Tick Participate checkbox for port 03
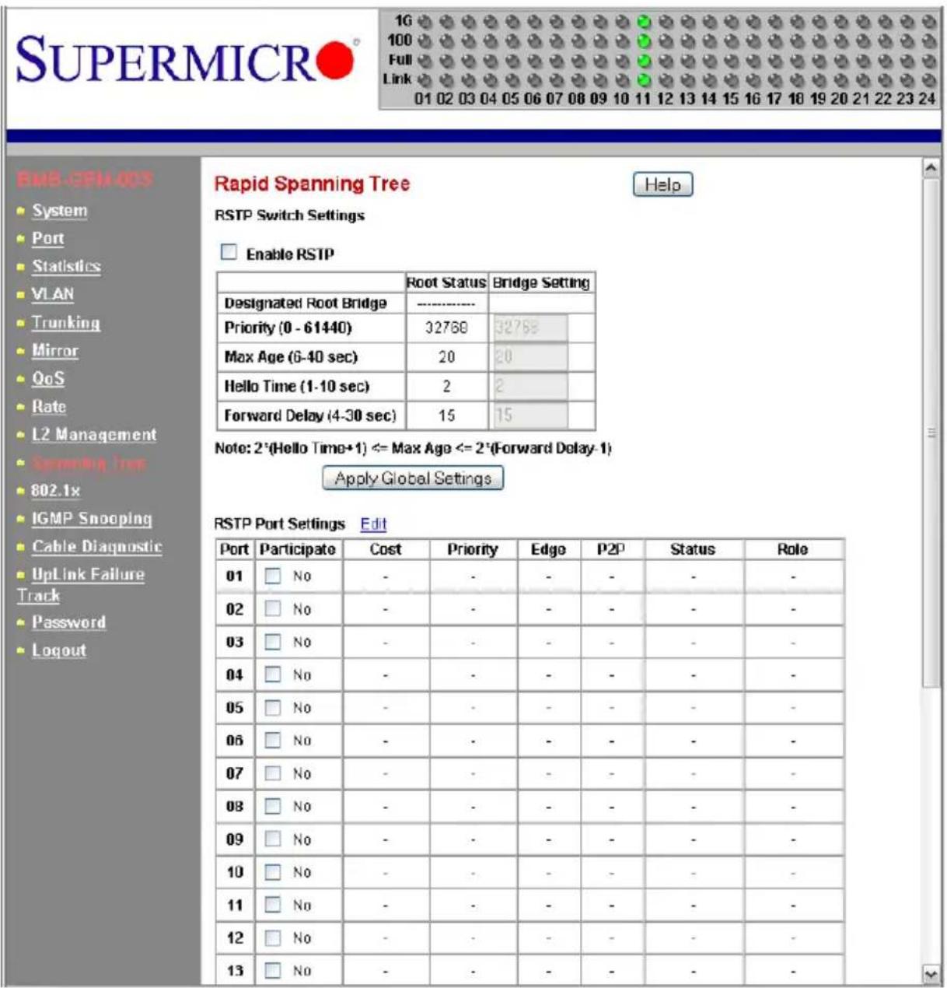 coord(272,643)
